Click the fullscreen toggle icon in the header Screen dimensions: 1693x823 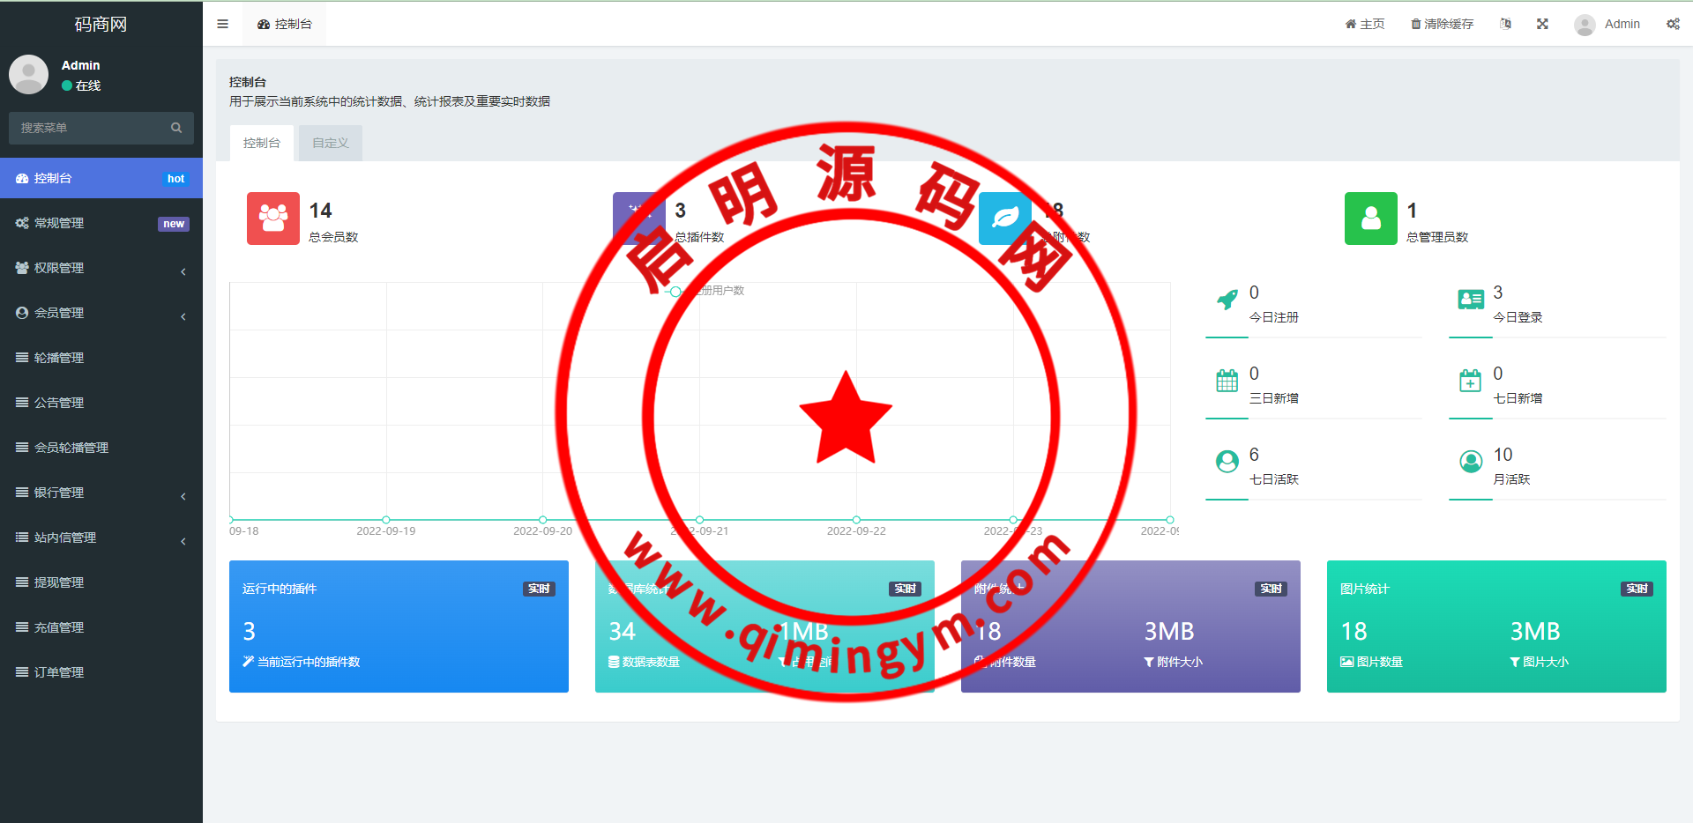[x=1542, y=24]
